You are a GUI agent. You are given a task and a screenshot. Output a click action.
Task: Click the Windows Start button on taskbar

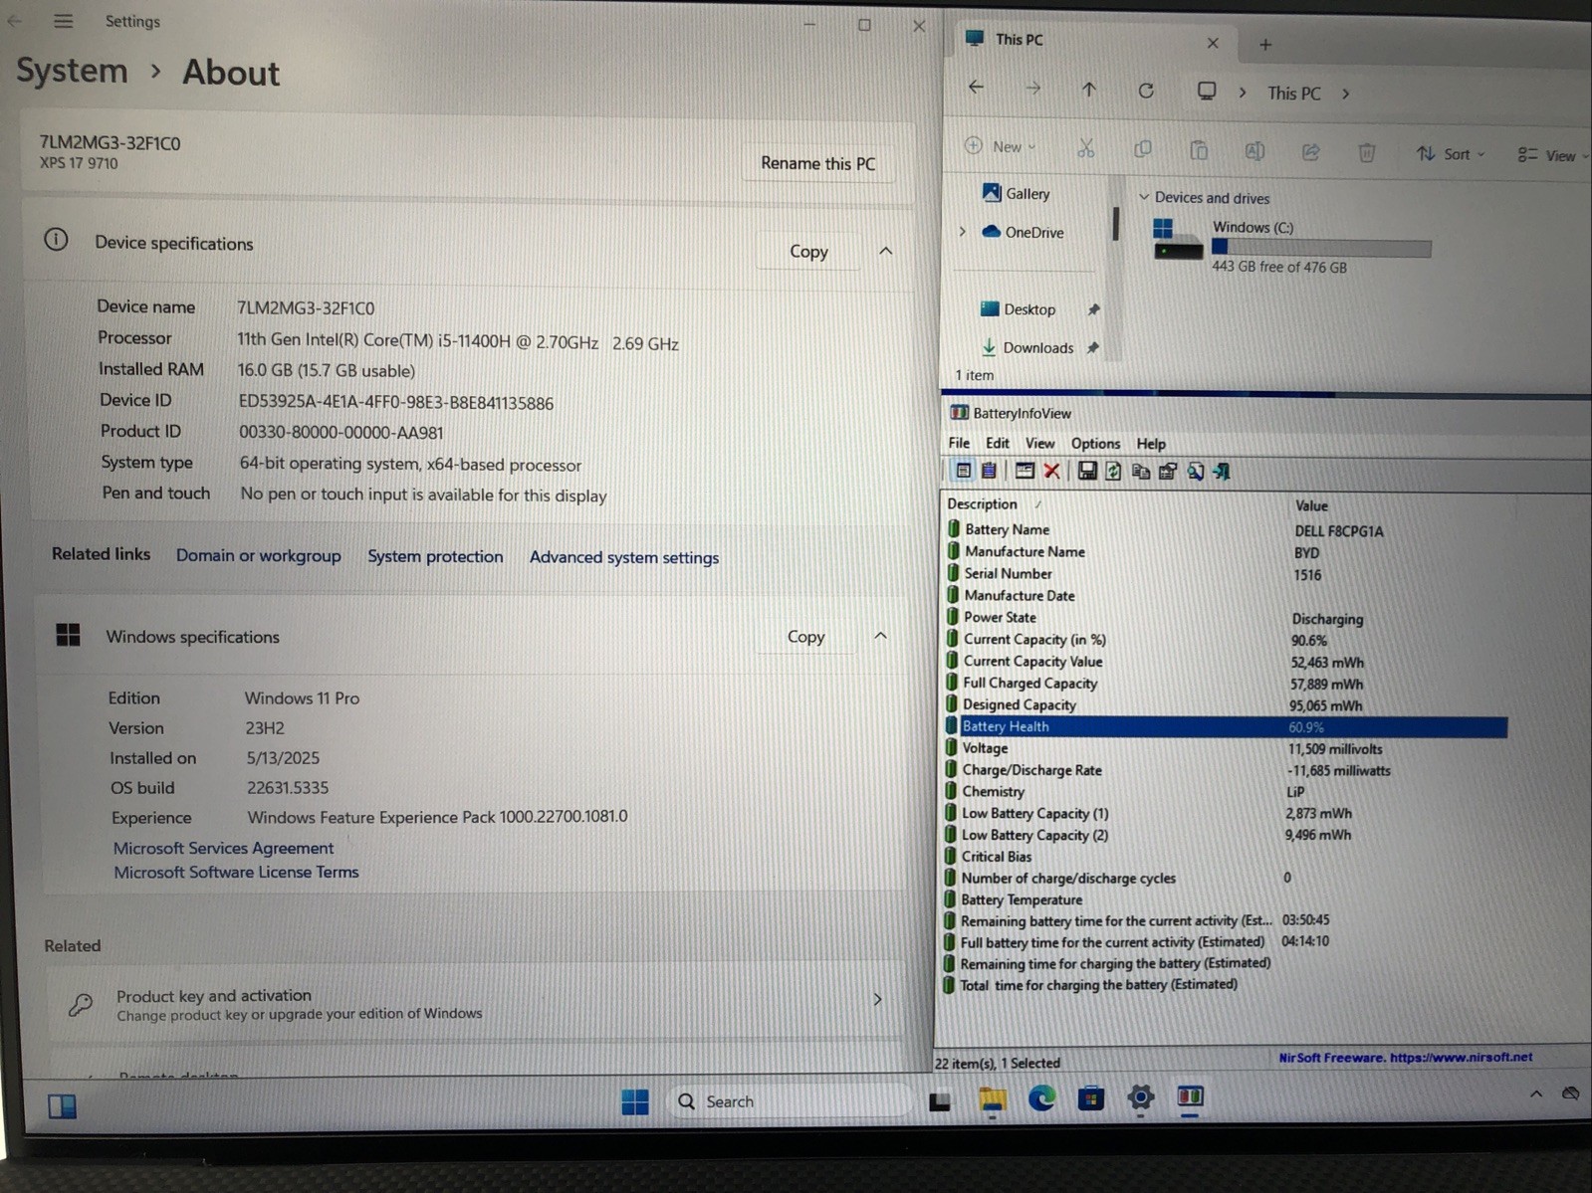click(635, 1101)
